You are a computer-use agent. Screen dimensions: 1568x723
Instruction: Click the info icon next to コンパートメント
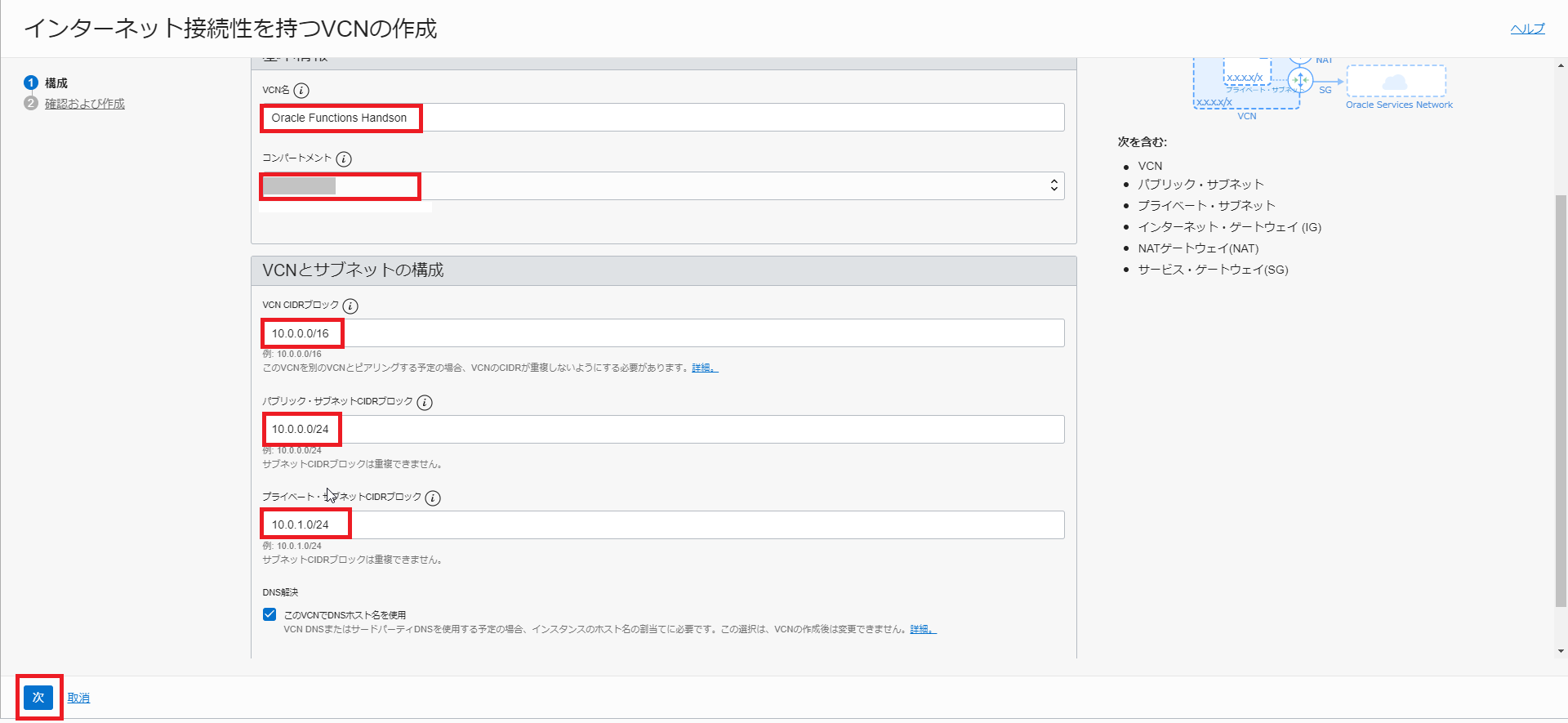tap(344, 159)
